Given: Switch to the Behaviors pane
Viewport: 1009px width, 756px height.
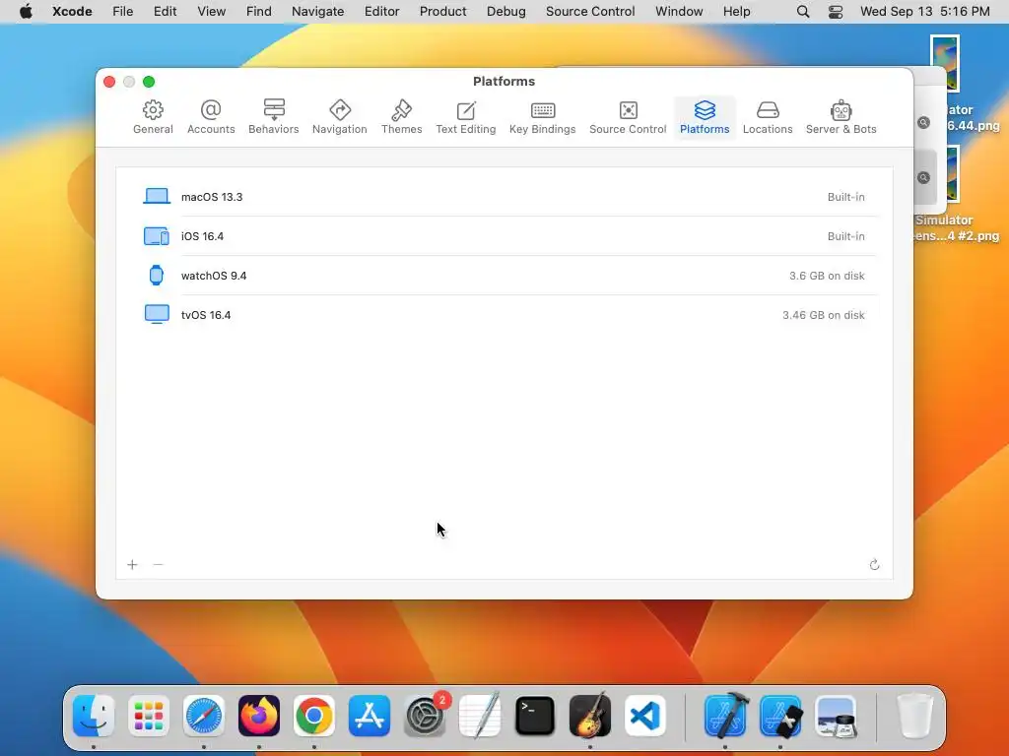Looking at the screenshot, I should click(274, 117).
